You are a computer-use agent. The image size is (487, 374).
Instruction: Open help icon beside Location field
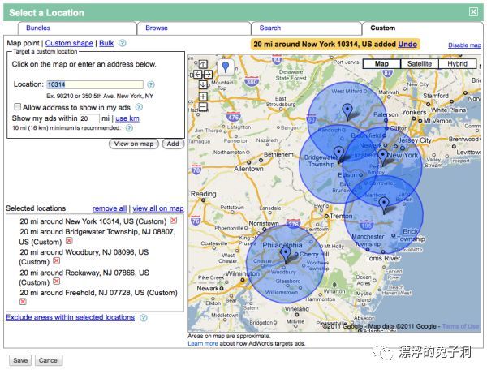click(151, 84)
